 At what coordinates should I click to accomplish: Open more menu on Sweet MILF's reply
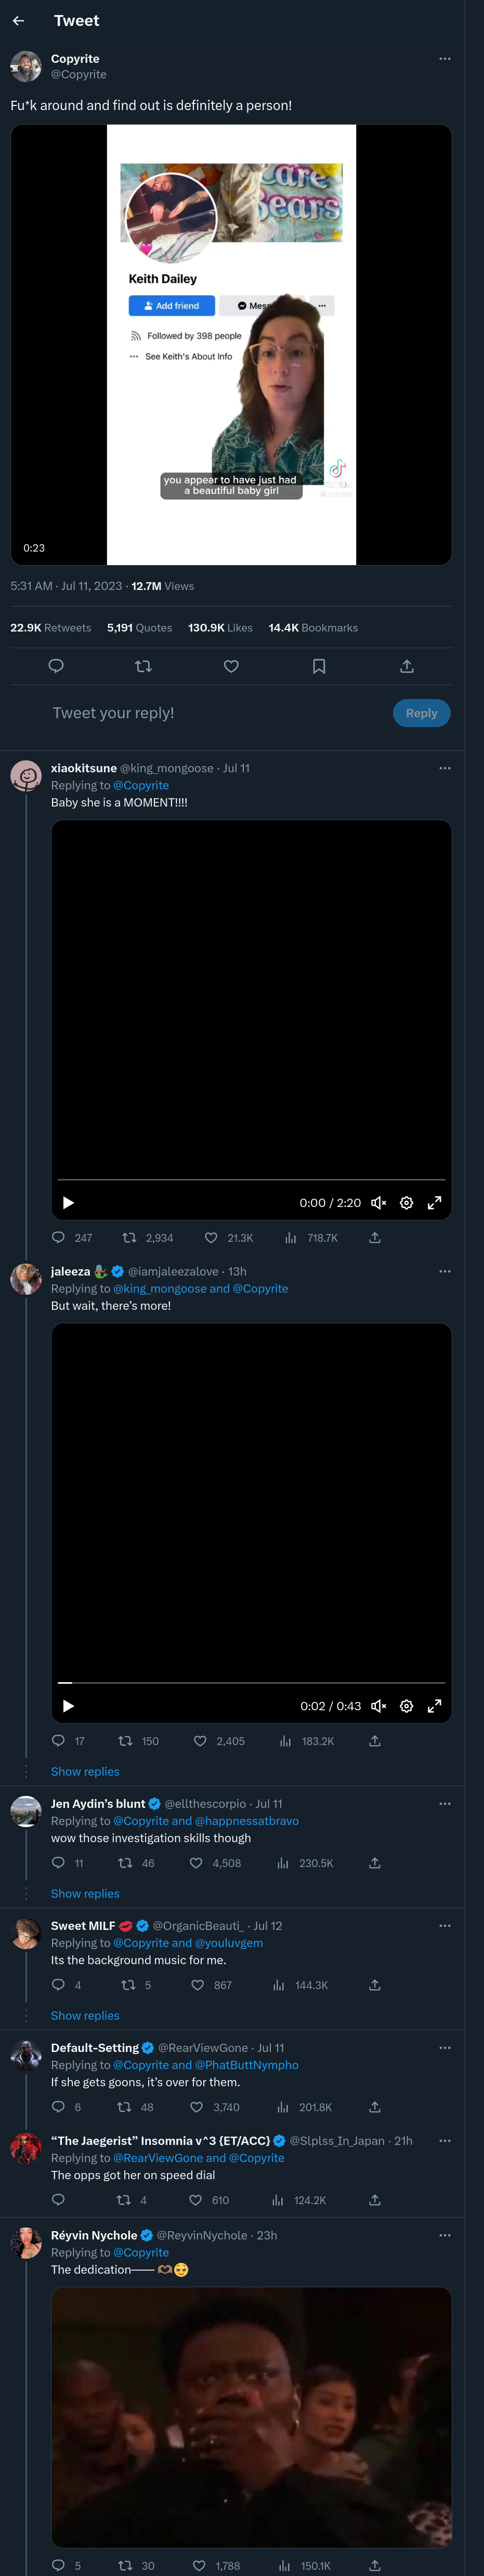tap(444, 1926)
